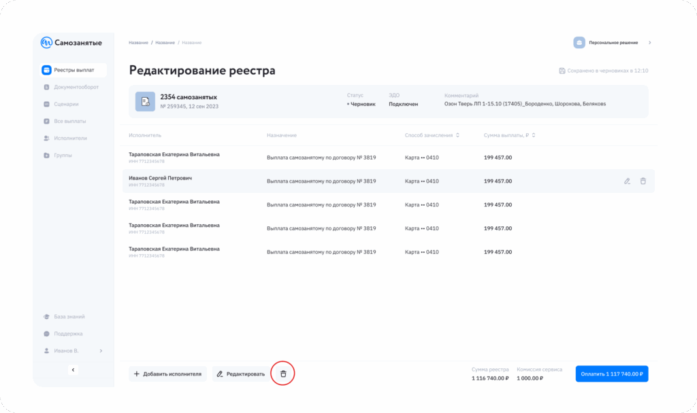The image size is (697, 413).
Task: Click the registry document icon near 2354 самозанятых
Action: 145,101
